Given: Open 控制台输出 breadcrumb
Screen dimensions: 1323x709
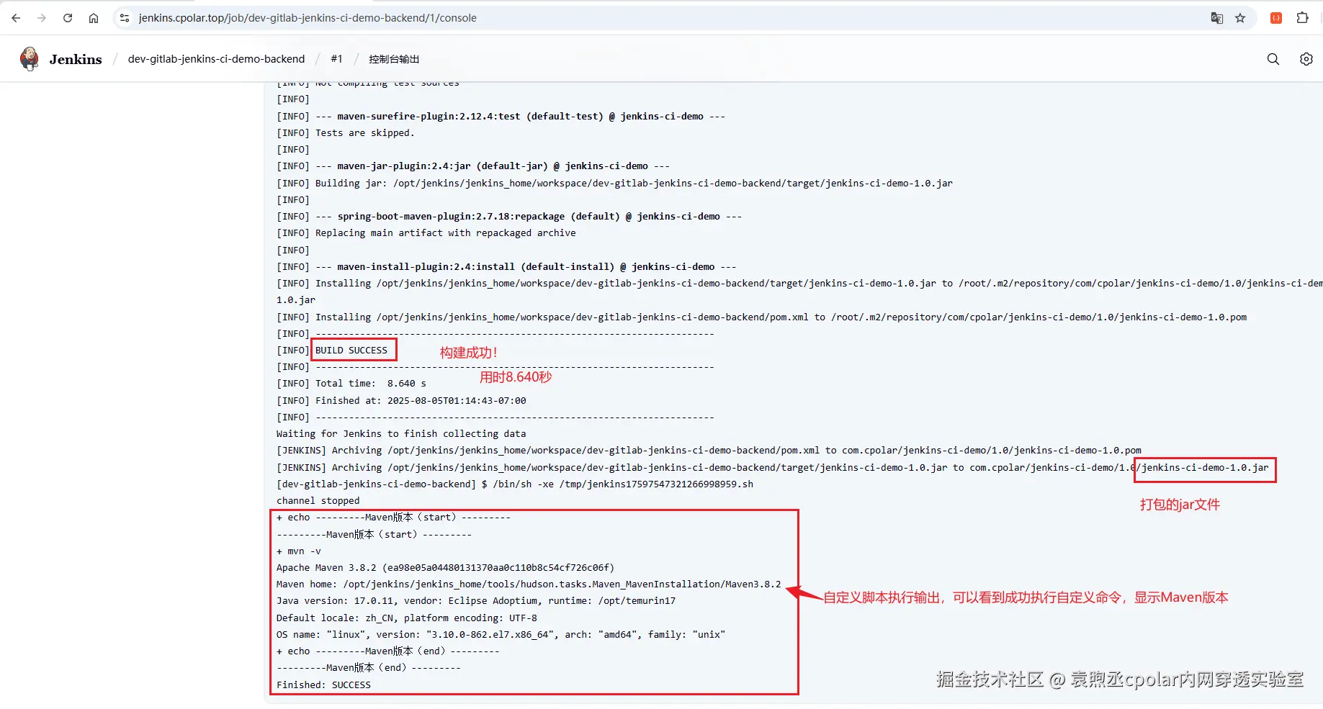Looking at the screenshot, I should [x=394, y=59].
